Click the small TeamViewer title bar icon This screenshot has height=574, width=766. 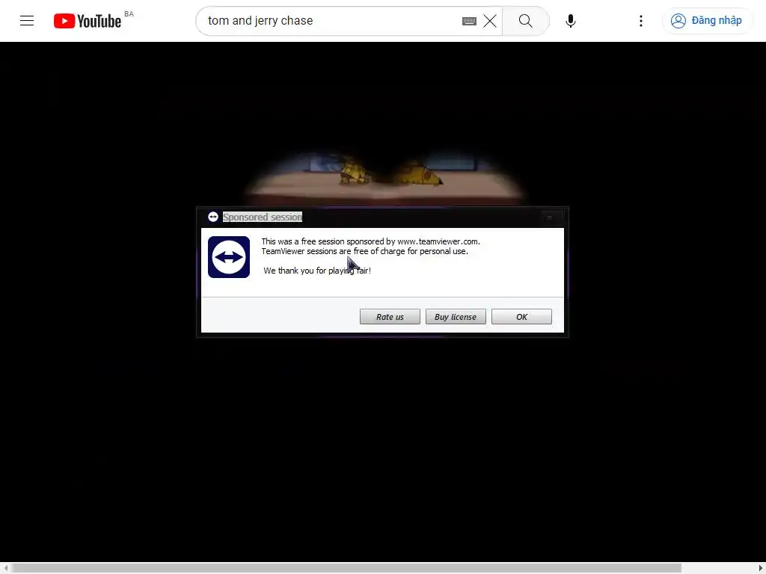click(213, 217)
